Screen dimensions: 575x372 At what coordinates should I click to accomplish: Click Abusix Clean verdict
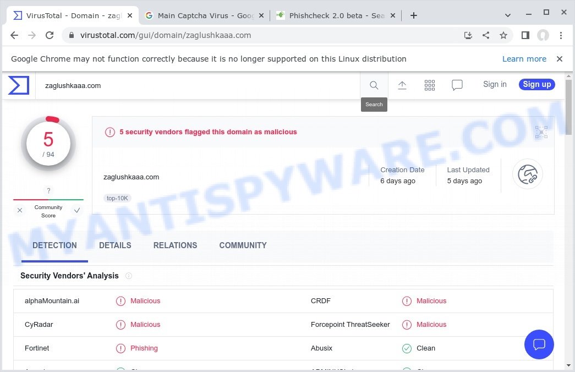click(426, 348)
